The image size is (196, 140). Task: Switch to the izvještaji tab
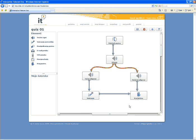coord(113,24)
